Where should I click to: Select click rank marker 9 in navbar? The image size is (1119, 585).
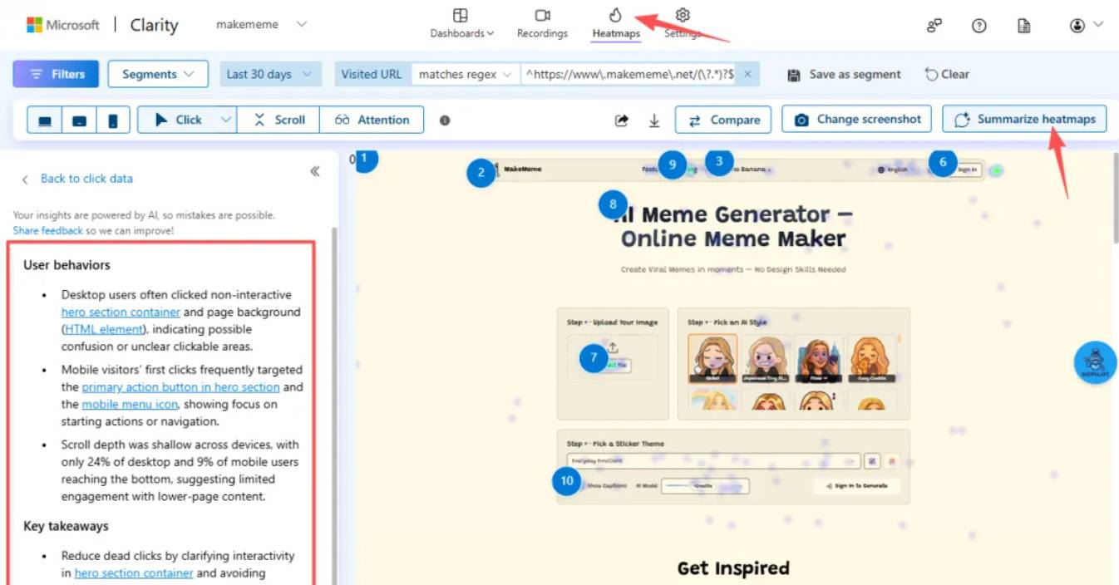point(673,165)
